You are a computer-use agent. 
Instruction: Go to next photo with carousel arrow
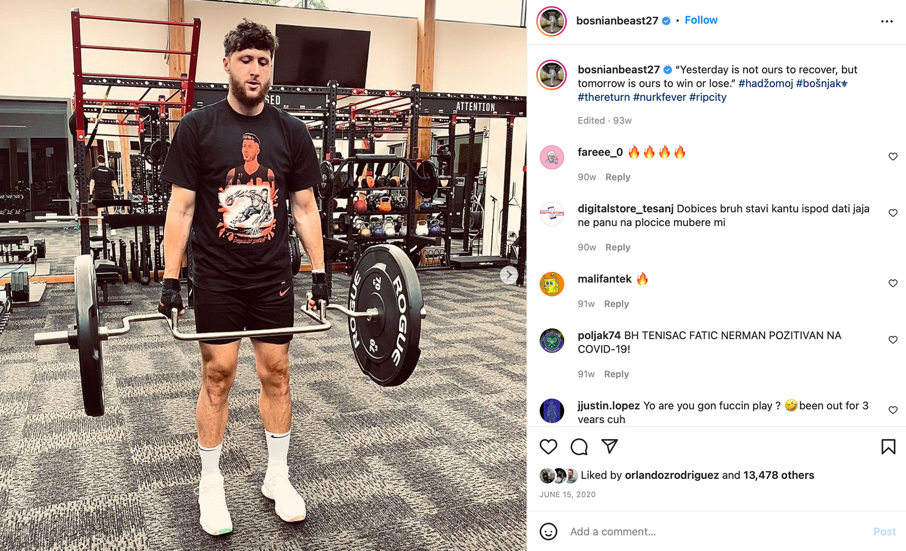[509, 275]
